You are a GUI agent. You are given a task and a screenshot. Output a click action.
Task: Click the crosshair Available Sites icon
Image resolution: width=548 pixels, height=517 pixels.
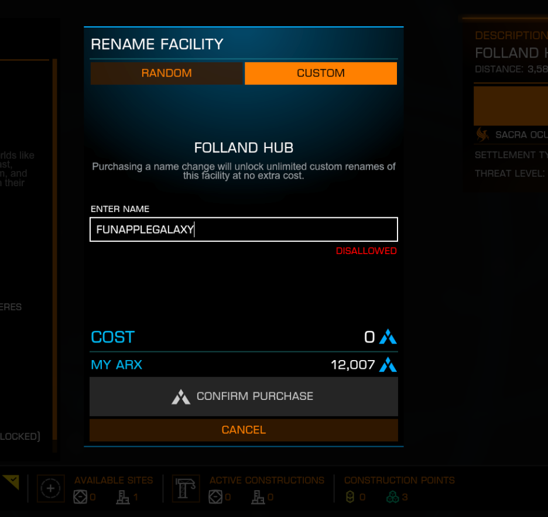point(51,488)
